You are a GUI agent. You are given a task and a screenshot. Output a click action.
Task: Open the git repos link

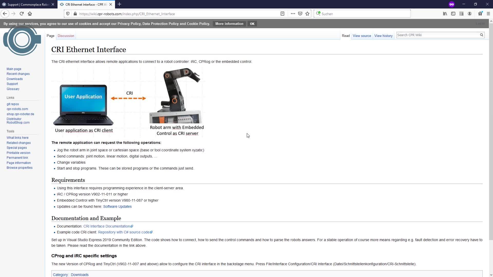13,104
